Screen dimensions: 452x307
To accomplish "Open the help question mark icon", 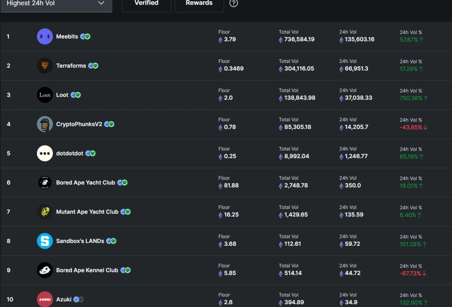I will click(234, 3).
